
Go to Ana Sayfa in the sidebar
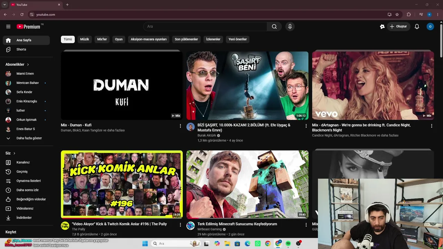click(26, 40)
